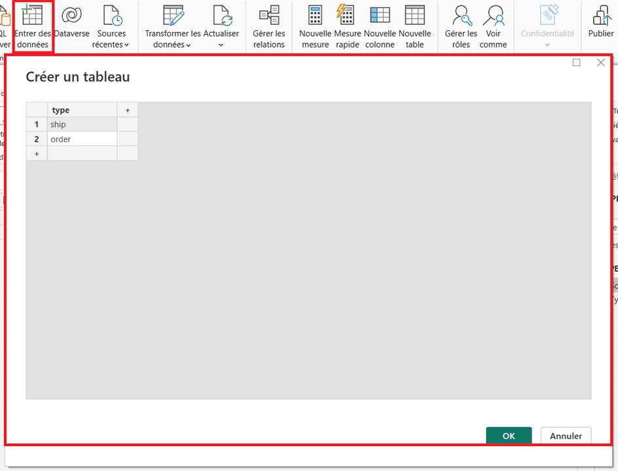Viewport: 618px width, 471px height.
Task: Click the Entrer des données icon
Action: click(32, 16)
